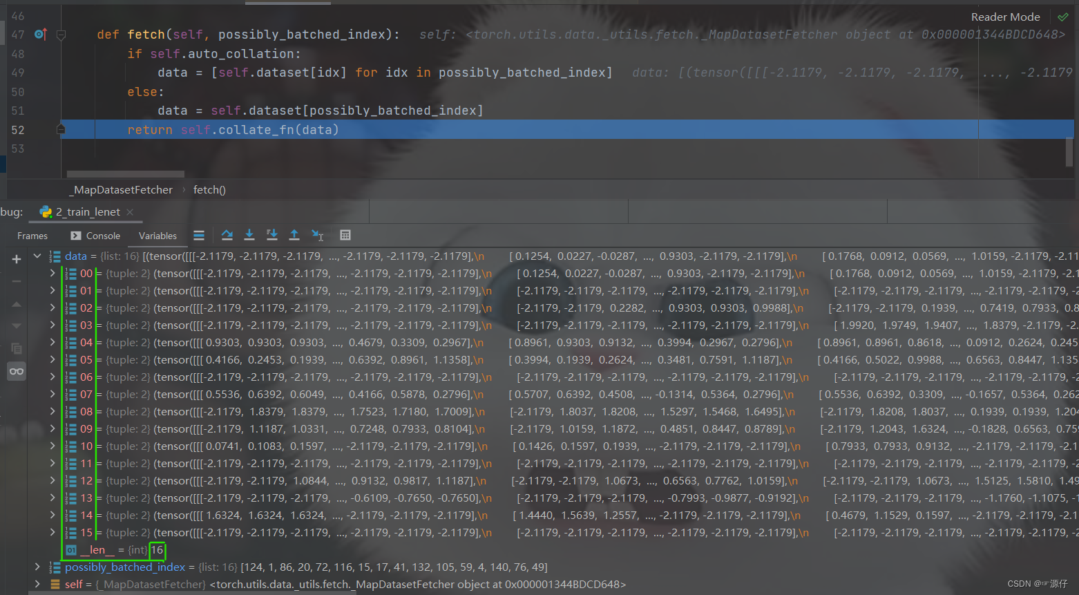Expand the self variable node
This screenshot has height=595, width=1079.
tap(37, 585)
